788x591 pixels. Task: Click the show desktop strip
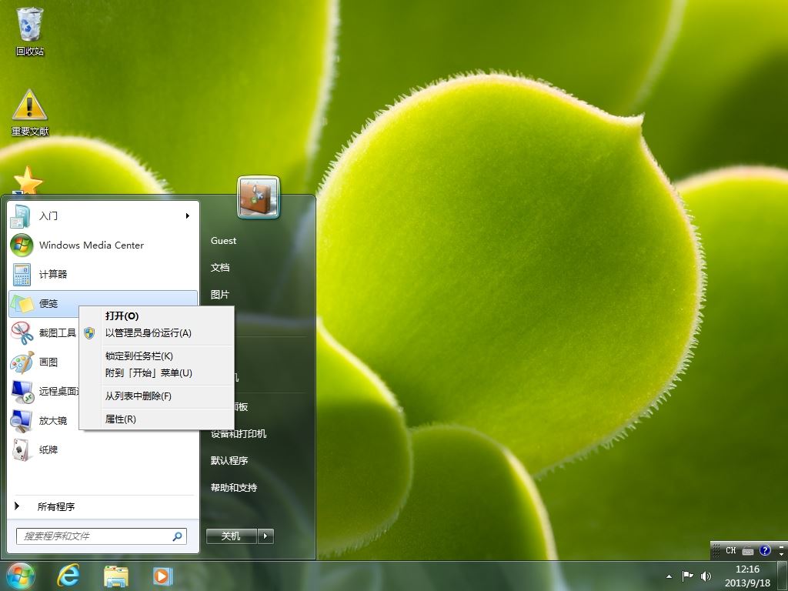tap(783, 576)
